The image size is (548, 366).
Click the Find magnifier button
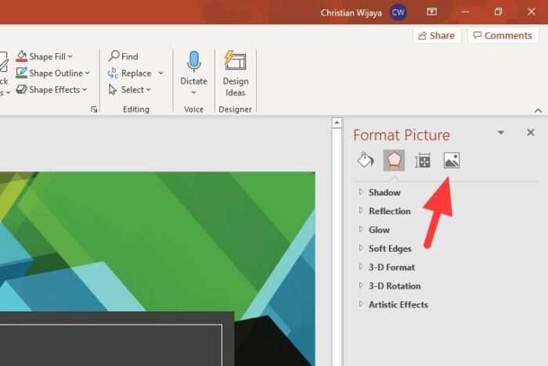coord(124,56)
